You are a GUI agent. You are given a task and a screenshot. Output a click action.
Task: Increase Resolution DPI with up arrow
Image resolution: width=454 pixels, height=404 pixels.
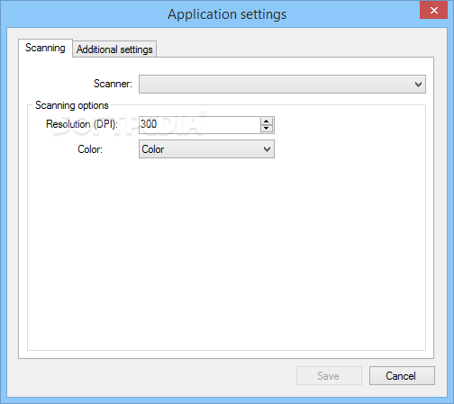(x=266, y=121)
